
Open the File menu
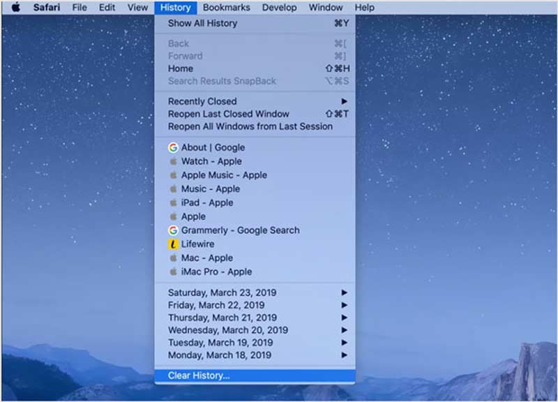coord(80,8)
